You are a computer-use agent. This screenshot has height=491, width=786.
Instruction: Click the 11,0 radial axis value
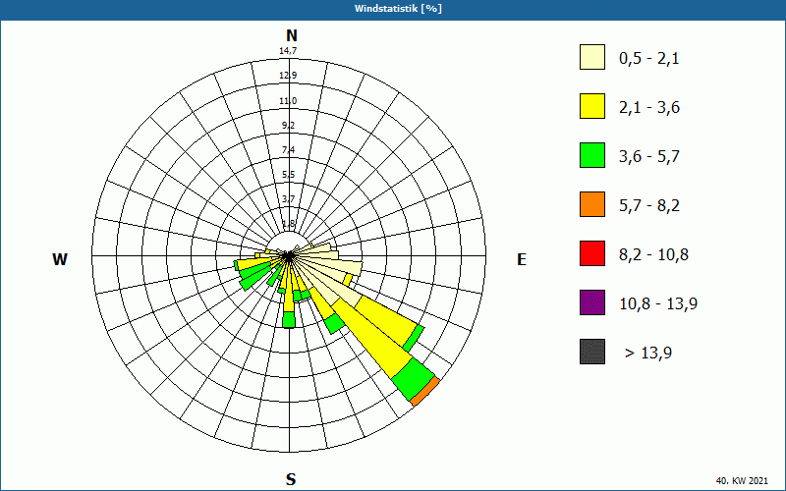[x=288, y=101]
